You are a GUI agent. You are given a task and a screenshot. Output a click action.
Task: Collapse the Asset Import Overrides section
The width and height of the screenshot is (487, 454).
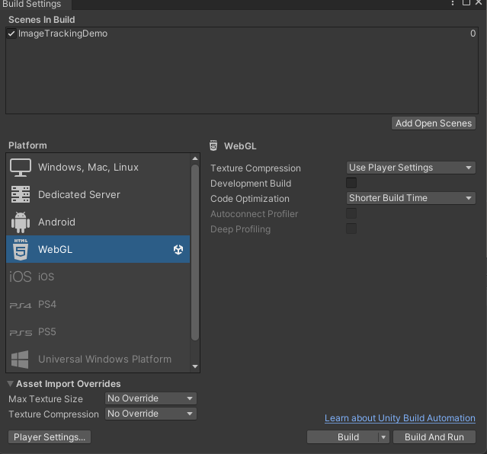tap(11, 384)
